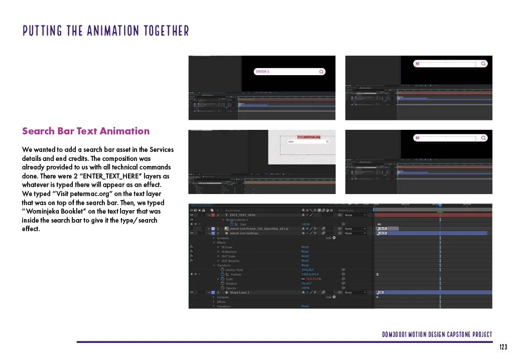514x364 pixels.
Task: Click the Anchor Point value 29.0,28.0
Action: 308,270
